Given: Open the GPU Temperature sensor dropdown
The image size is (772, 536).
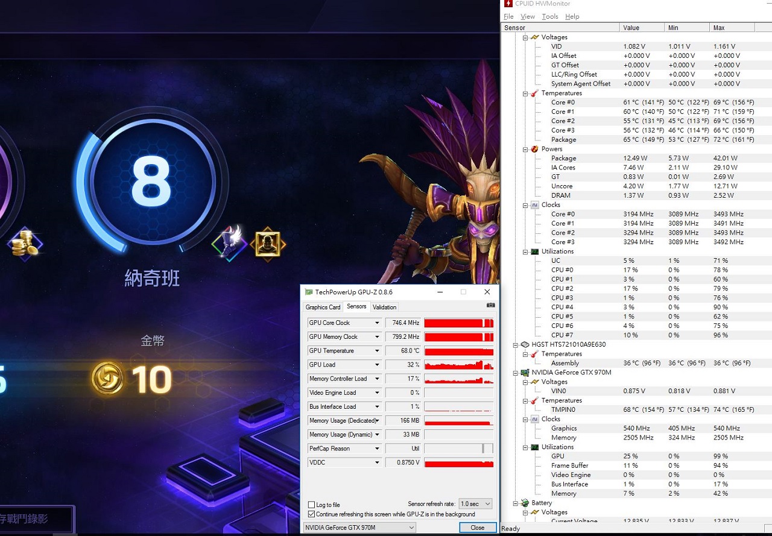Looking at the screenshot, I should coord(377,351).
